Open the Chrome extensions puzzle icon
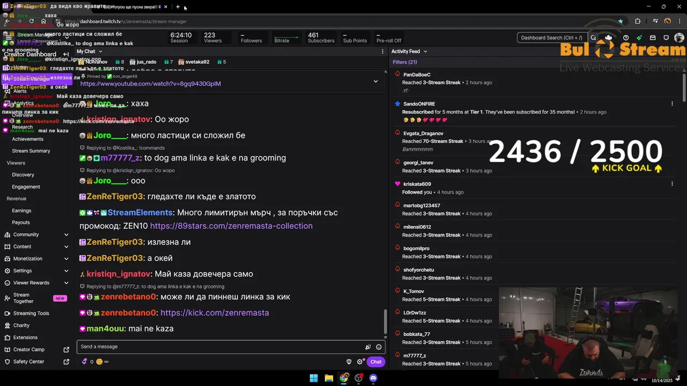This screenshot has height=386, width=687. [638, 21]
